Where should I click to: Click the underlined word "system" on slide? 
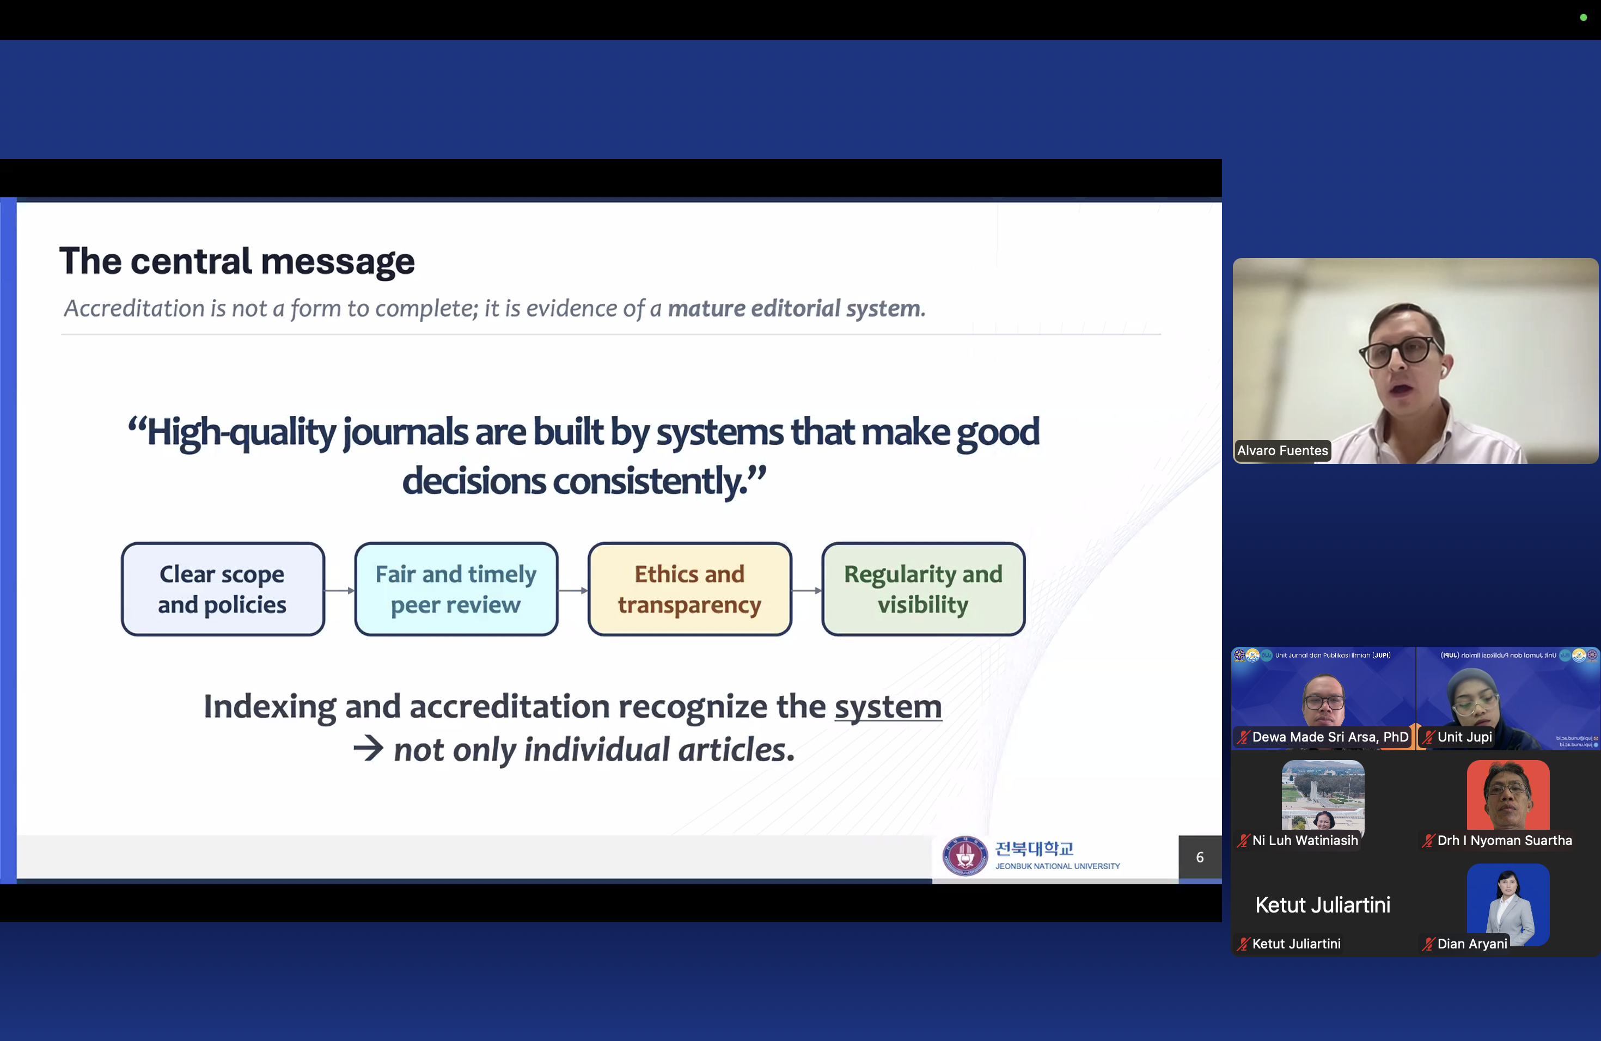pos(888,707)
